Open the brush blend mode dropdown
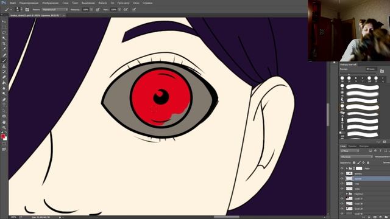Image resolution: width=390 pixels, height=219 pixels. tap(55, 10)
